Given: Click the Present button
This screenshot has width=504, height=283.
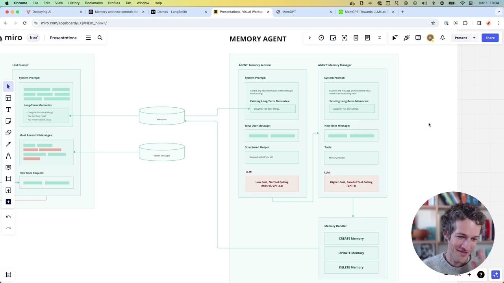Looking at the screenshot, I should (461, 38).
